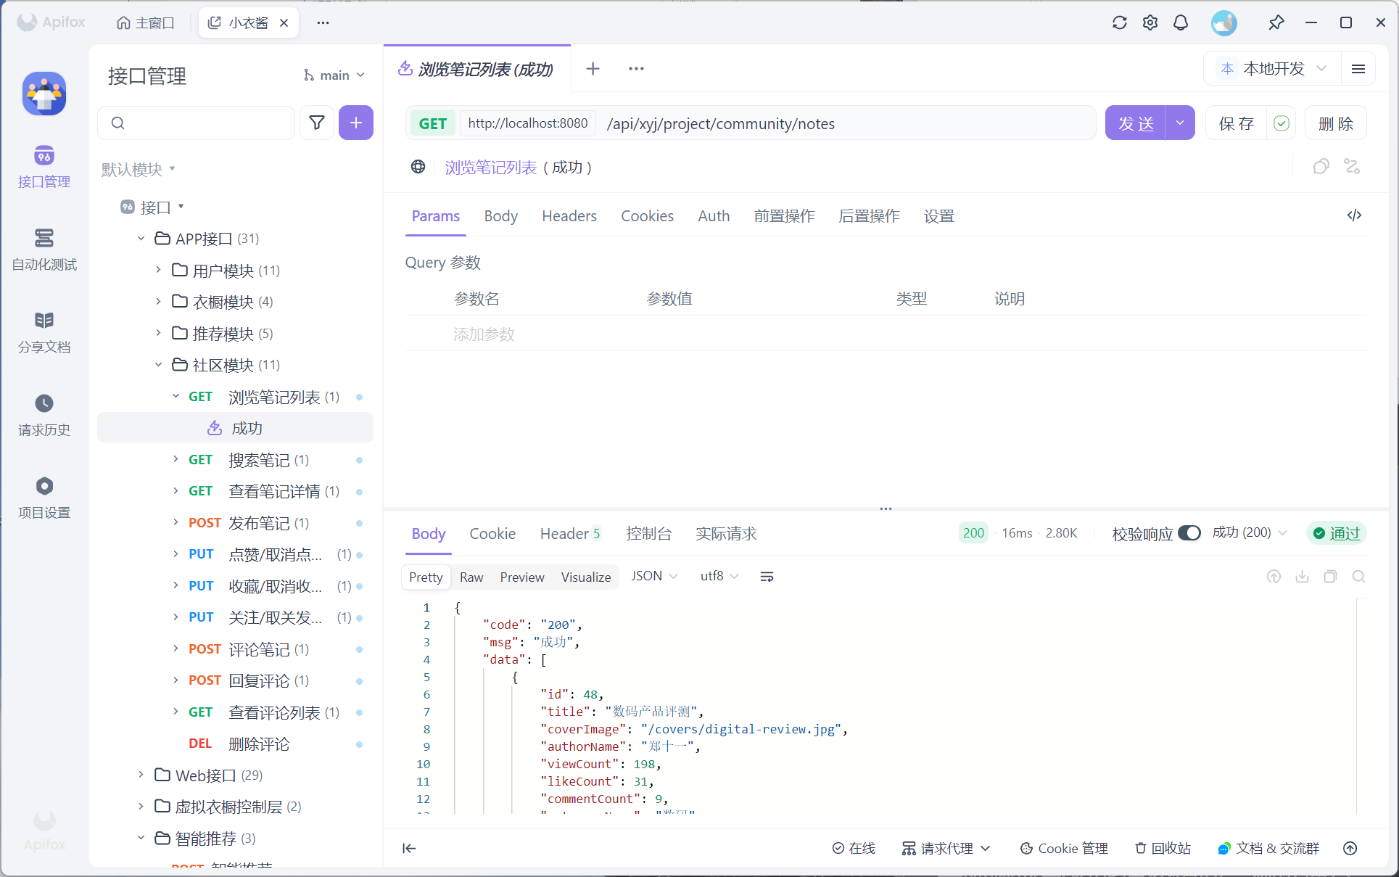Image resolution: width=1399 pixels, height=877 pixels.
Task: Switch to the Headers request tab
Action: tap(569, 216)
